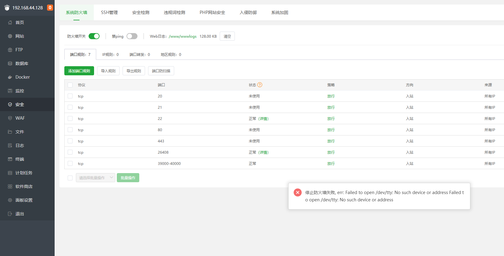Click the 批量操作 button

point(128,178)
